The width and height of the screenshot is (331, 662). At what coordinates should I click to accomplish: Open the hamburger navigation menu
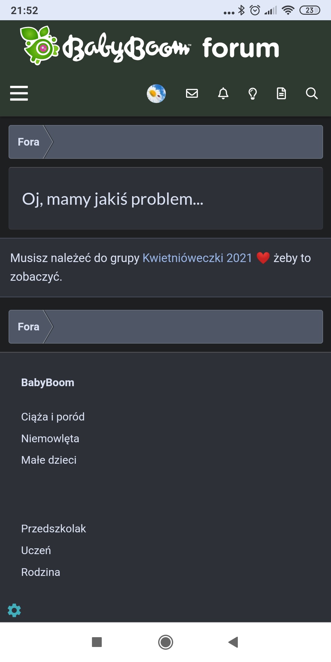click(x=19, y=93)
